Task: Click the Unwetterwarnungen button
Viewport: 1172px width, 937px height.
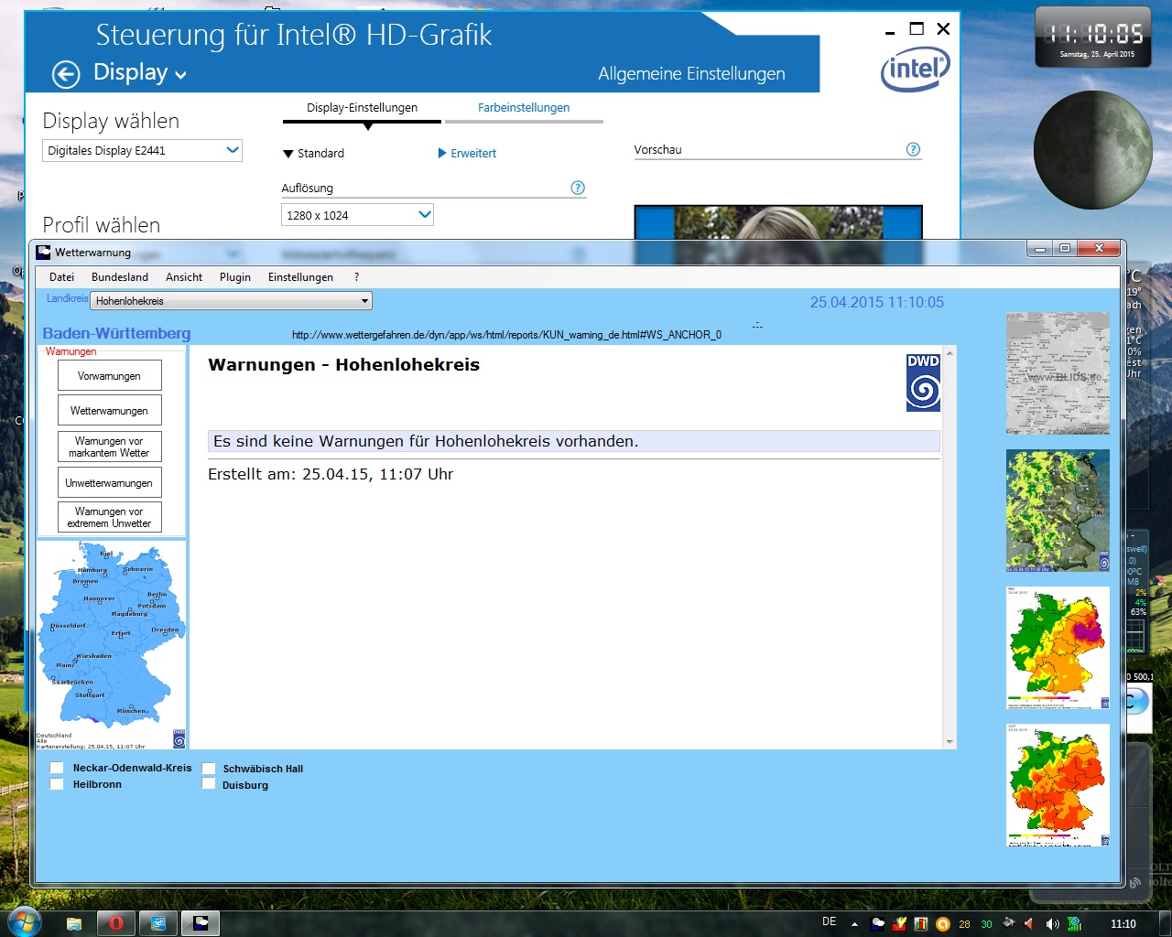Action: click(x=109, y=483)
